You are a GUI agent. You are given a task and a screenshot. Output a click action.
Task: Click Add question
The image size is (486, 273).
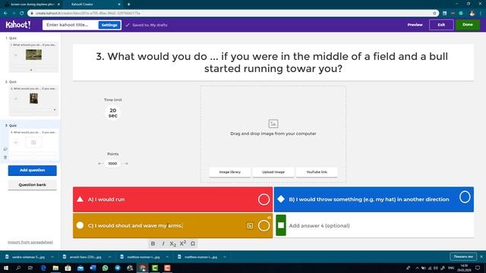point(32,170)
